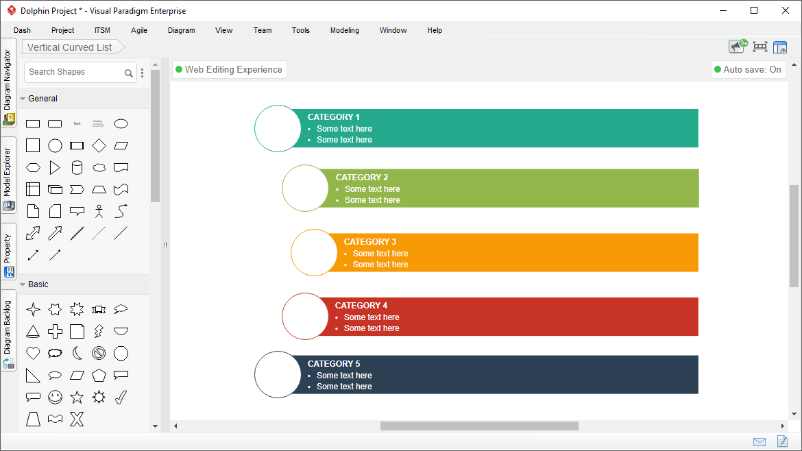802x451 pixels.
Task: Select the Category 5 circle
Action: (x=278, y=374)
